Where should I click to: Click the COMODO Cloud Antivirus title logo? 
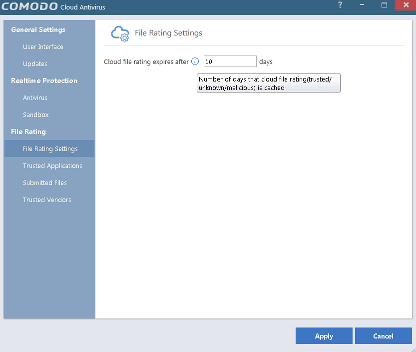pos(53,6)
